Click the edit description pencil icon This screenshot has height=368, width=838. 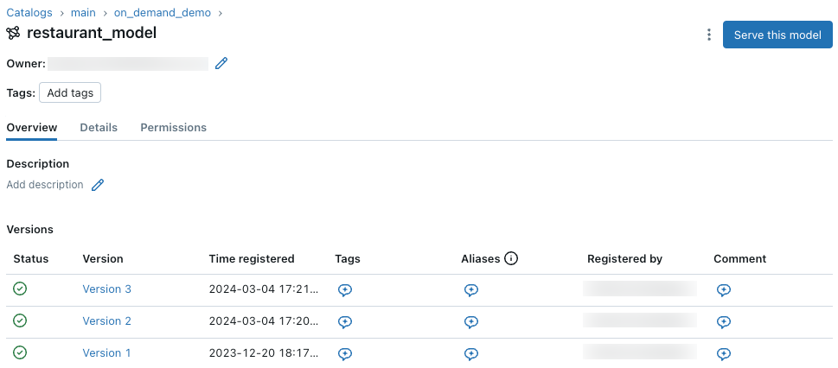[98, 185]
